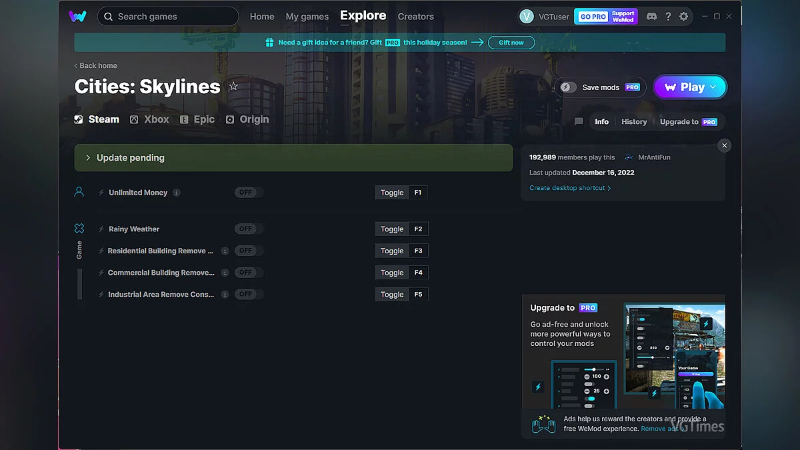Click Toggle button for F2 hotkey
This screenshot has width=800, height=450.
coord(392,229)
